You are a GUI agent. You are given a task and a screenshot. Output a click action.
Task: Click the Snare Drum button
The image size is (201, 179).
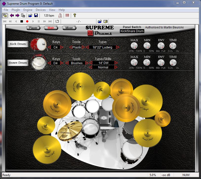[x=18, y=63]
